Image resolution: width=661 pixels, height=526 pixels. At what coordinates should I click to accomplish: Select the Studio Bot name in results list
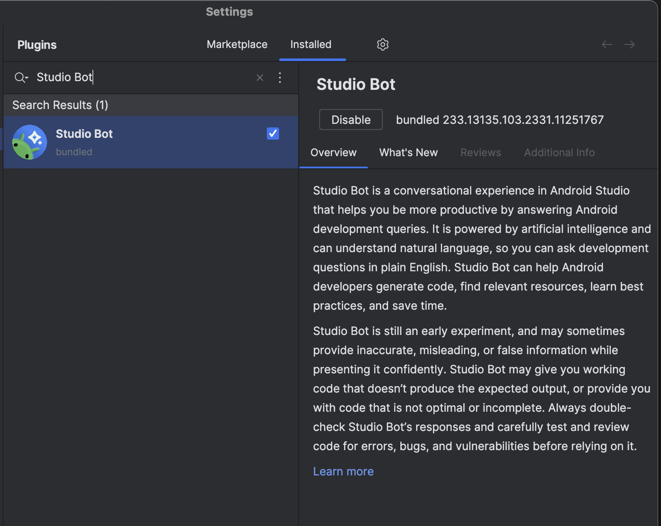pyautogui.click(x=84, y=134)
